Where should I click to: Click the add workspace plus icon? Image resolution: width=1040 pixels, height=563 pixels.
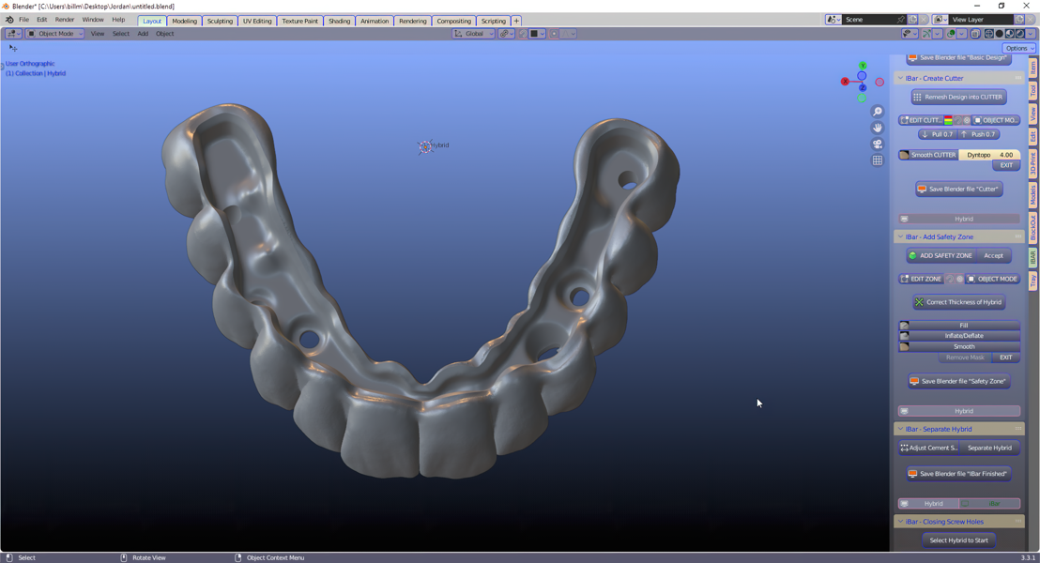click(x=516, y=21)
